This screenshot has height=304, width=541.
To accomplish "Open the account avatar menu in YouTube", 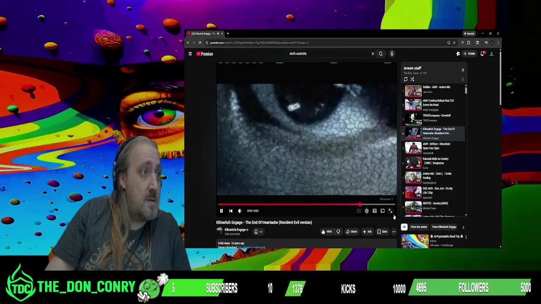I will click(492, 54).
